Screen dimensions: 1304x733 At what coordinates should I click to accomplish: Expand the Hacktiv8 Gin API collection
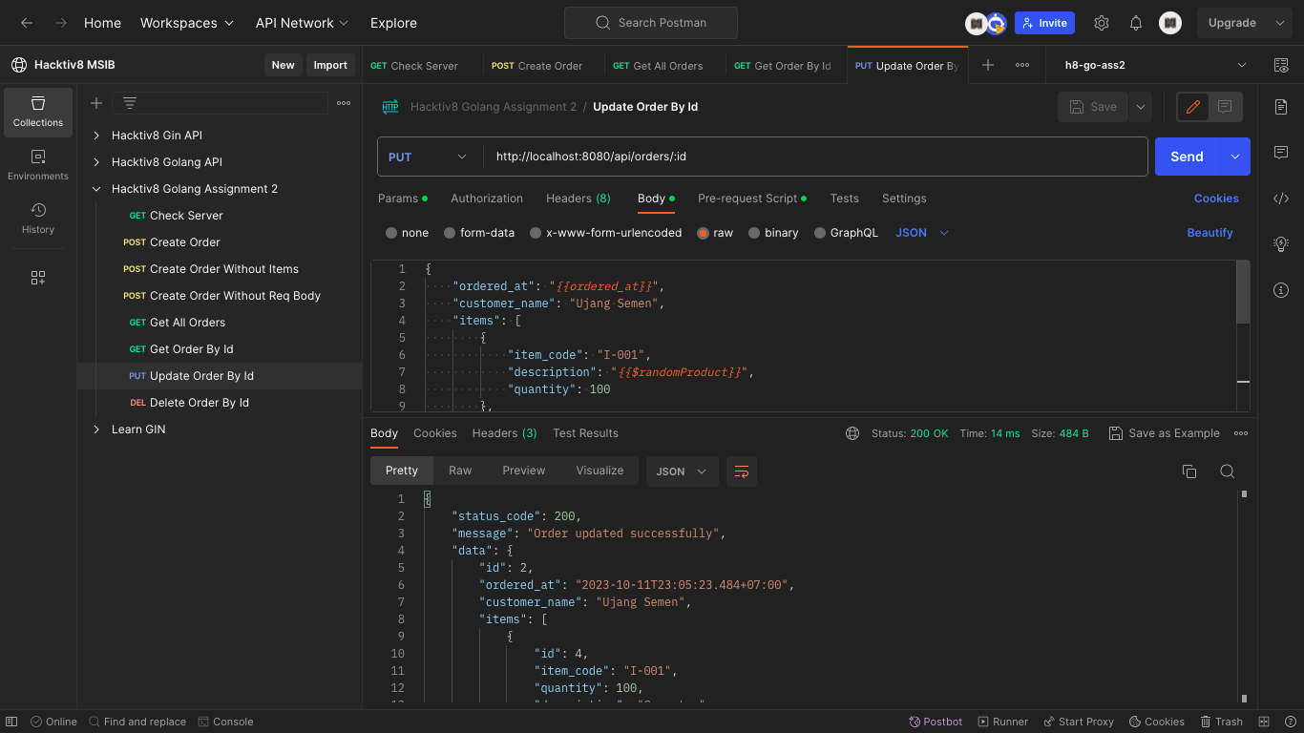(96, 136)
